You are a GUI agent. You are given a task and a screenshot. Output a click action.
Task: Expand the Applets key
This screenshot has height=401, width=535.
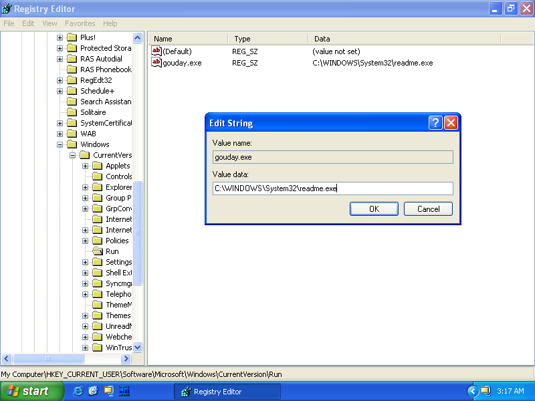pyautogui.click(x=86, y=166)
